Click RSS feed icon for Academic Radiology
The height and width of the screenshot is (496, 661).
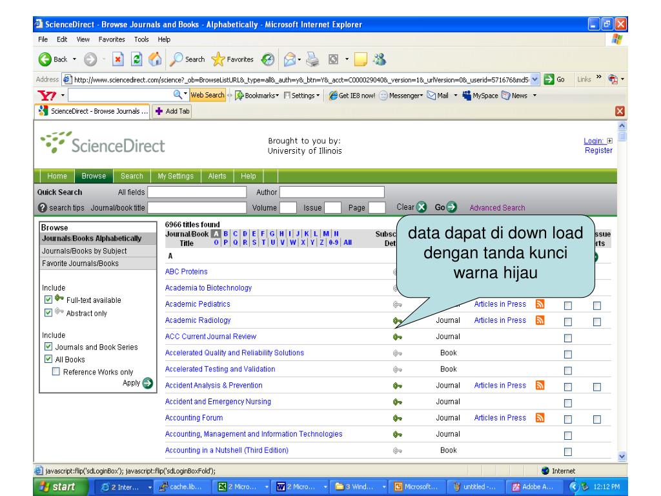[540, 320]
